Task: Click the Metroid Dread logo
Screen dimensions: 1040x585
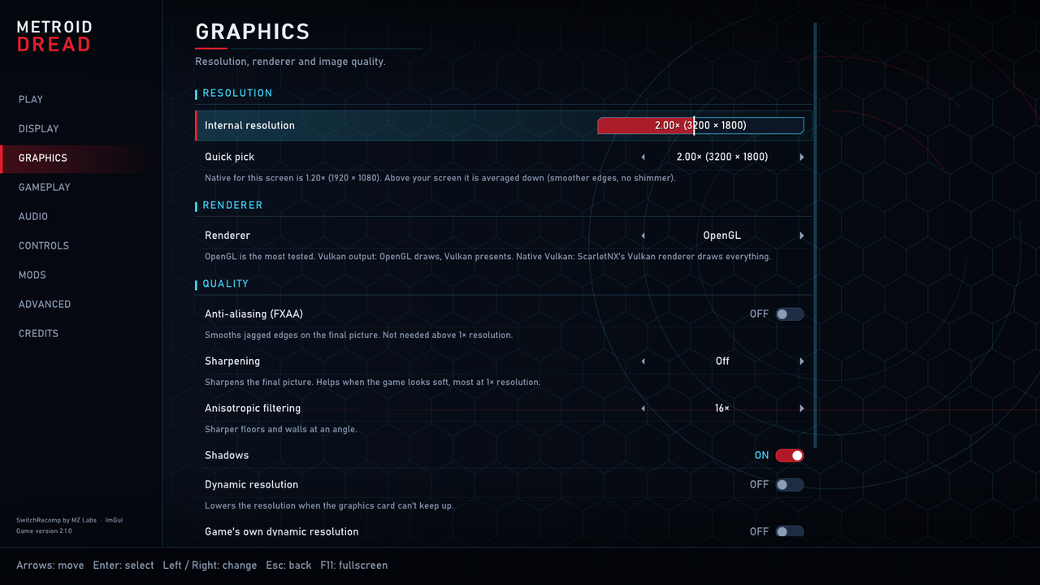Action: point(54,37)
